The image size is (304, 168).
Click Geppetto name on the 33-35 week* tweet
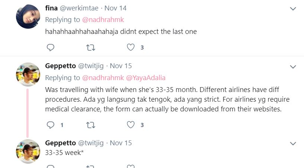[60, 143]
